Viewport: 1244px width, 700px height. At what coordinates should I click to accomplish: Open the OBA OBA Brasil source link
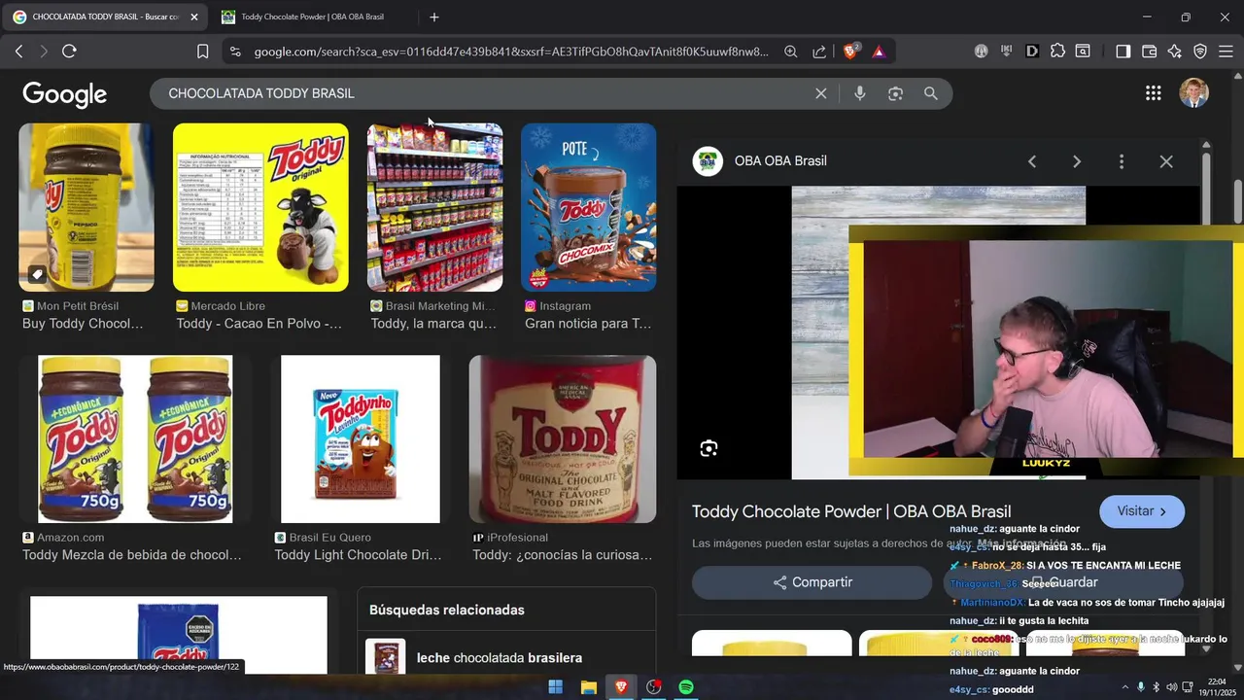780,160
